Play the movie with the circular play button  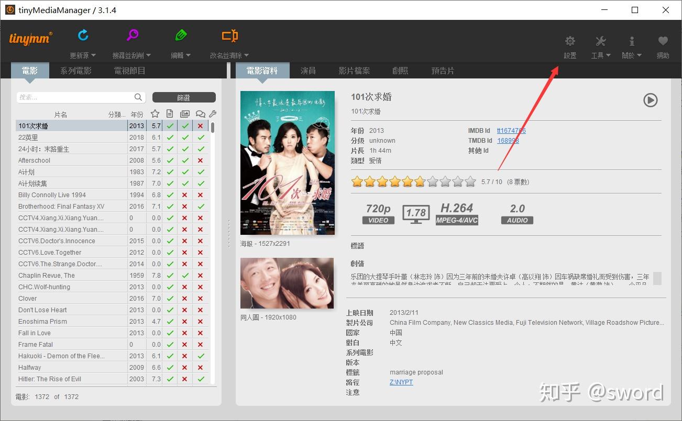651,100
